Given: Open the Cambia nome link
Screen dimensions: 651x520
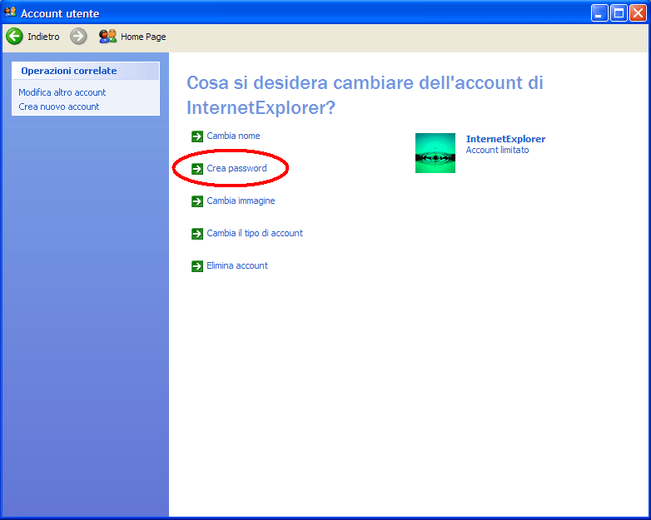Looking at the screenshot, I should [233, 136].
